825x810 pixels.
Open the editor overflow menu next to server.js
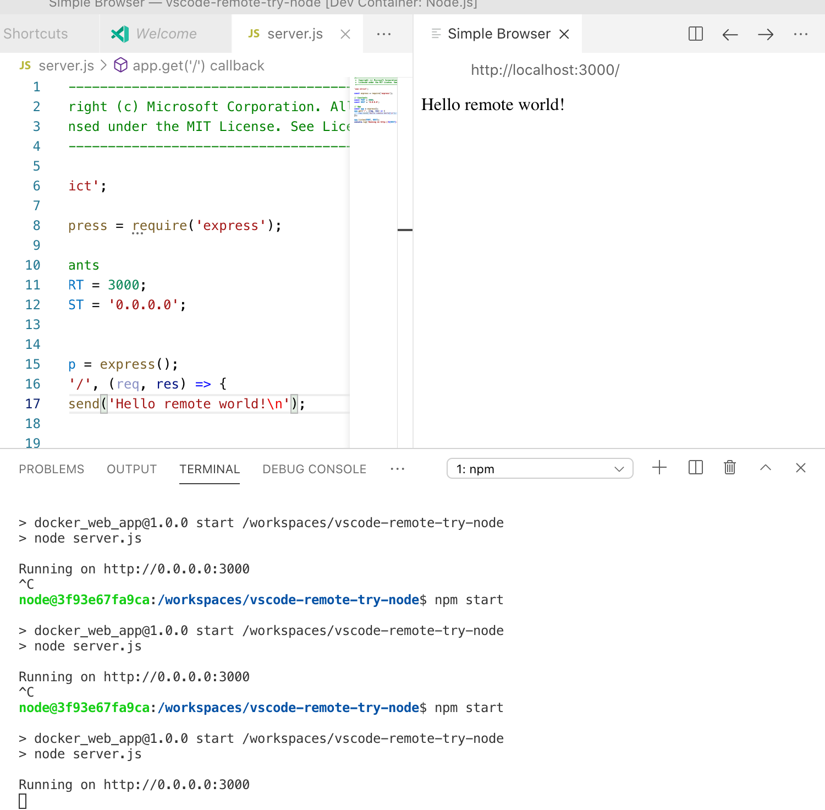[384, 34]
